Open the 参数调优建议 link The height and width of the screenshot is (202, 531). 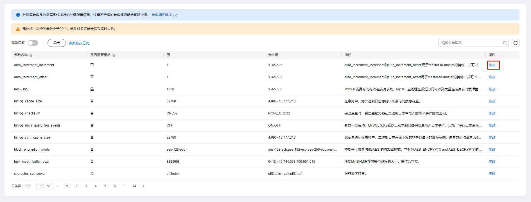162,15
